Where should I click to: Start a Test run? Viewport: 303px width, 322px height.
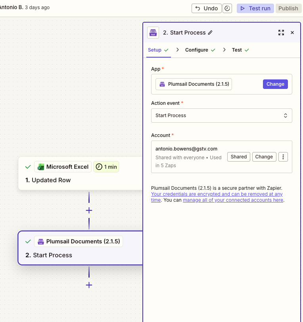pos(255,8)
